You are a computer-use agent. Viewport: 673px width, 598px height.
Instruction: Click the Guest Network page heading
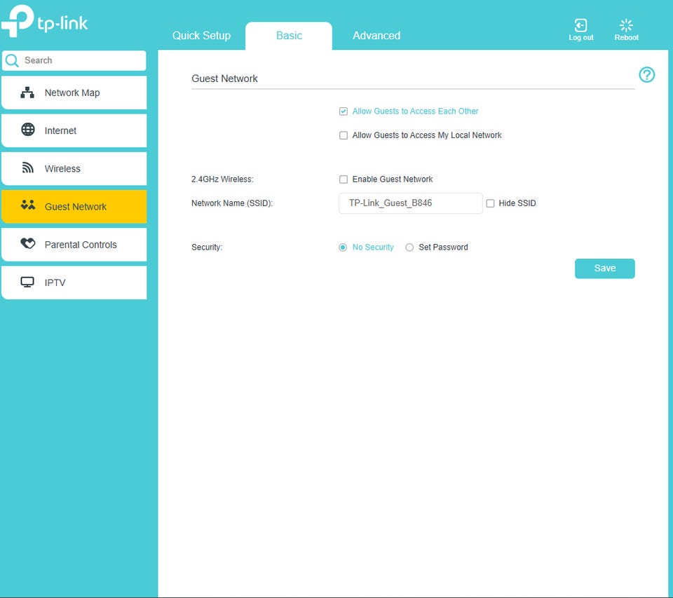pyautogui.click(x=224, y=79)
